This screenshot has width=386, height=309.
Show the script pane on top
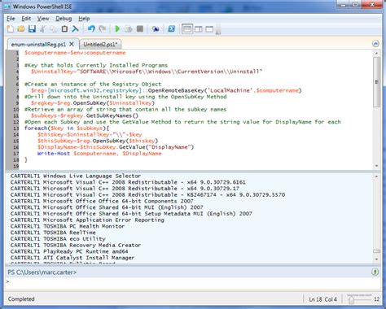(187, 28)
